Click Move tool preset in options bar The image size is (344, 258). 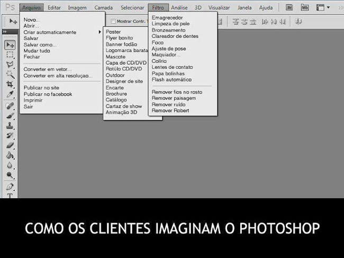point(13,21)
